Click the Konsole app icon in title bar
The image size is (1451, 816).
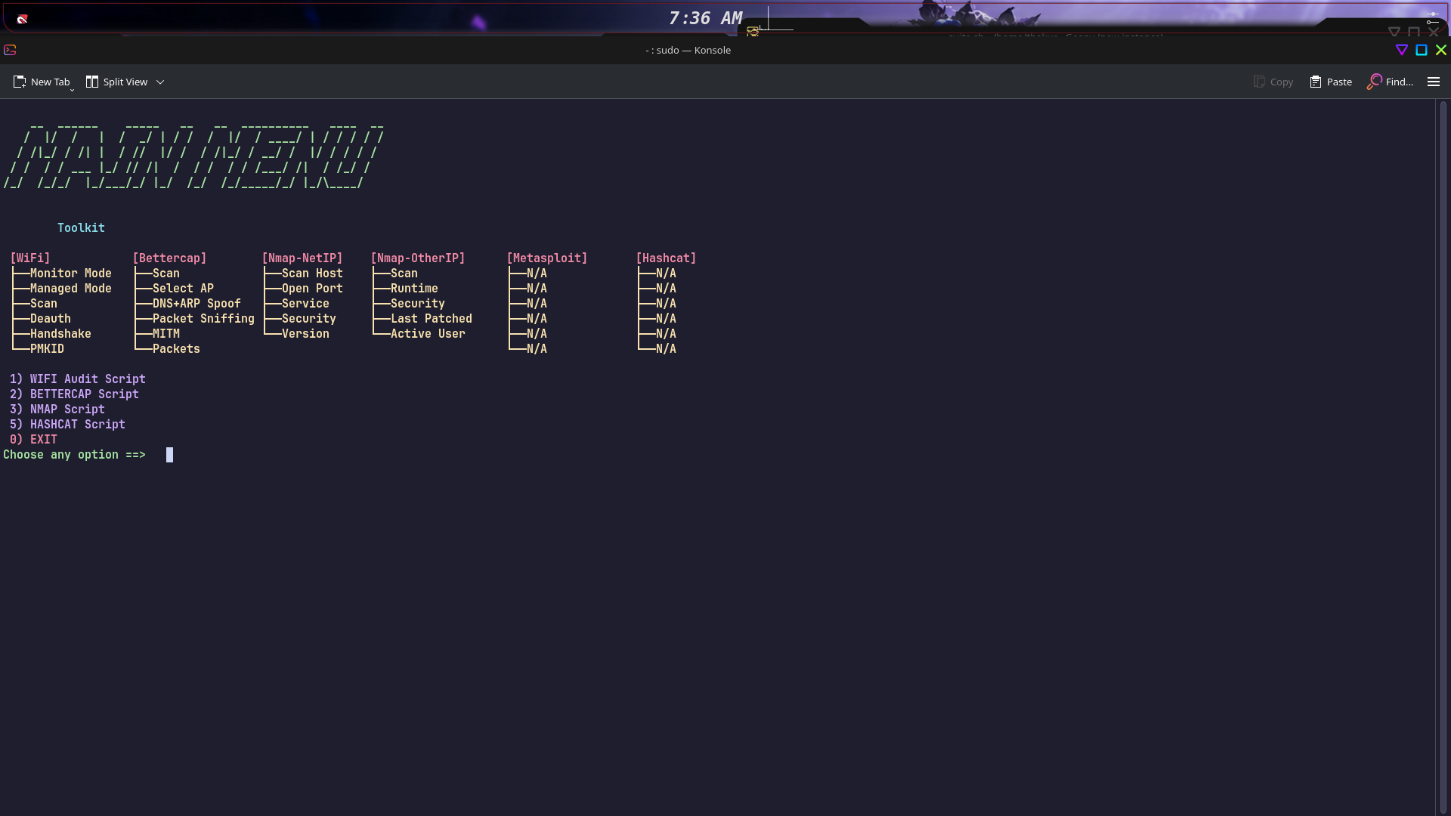pyautogui.click(x=10, y=50)
